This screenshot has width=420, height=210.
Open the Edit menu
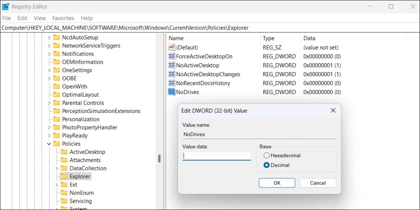tap(23, 18)
